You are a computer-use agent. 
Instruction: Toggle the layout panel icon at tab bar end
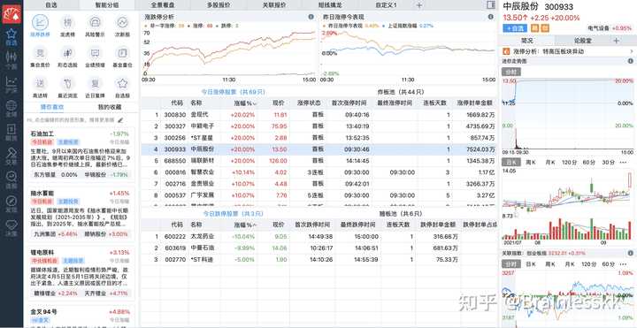pos(490,5)
